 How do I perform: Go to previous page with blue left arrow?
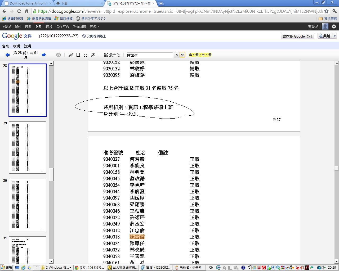point(7,55)
